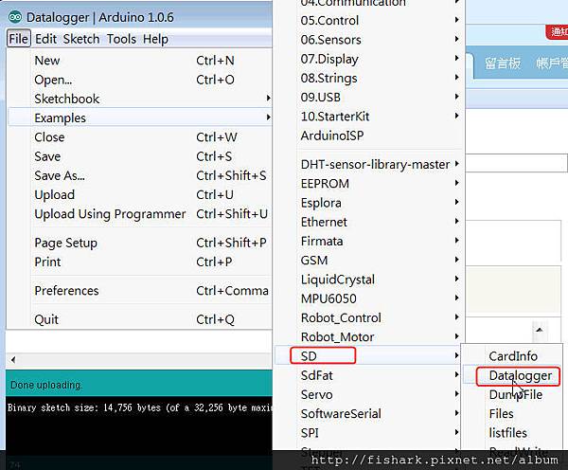Select Upload Using Programmer
Screen dimensions: 568x470
point(139,214)
